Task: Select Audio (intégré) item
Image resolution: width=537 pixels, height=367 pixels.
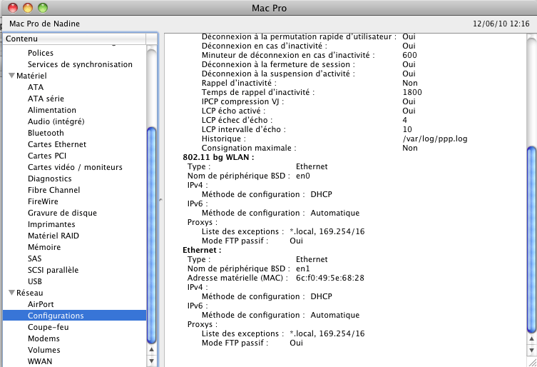Action: pyautogui.click(x=56, y=121)
